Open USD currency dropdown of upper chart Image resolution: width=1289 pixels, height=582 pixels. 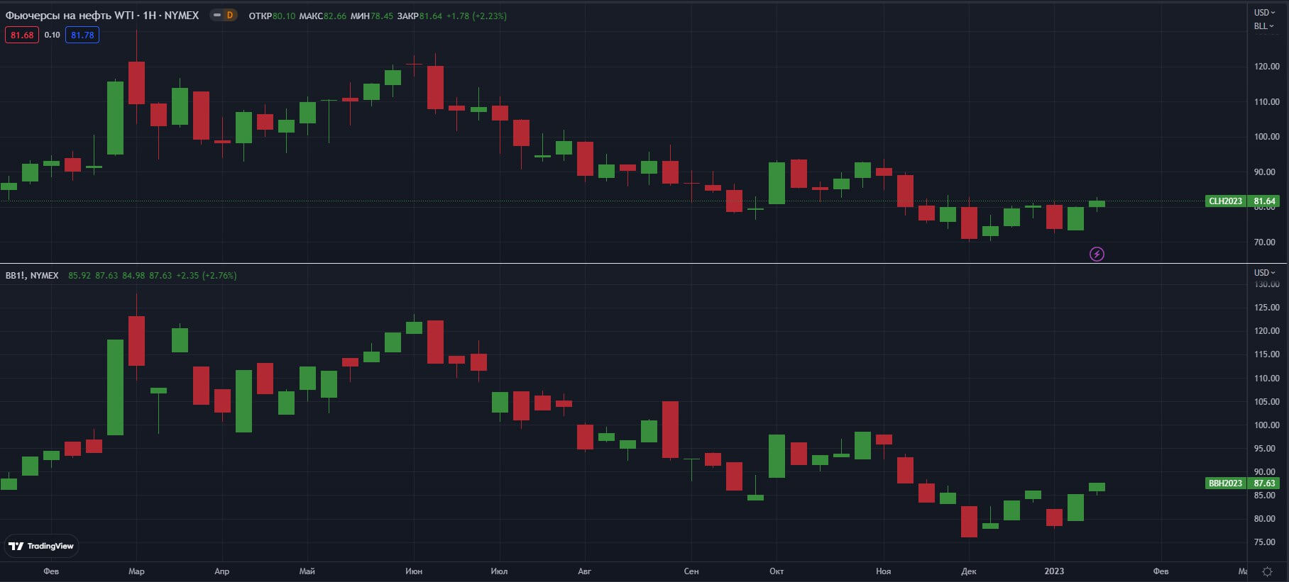pyautogui.click(x=1264, y=12)
